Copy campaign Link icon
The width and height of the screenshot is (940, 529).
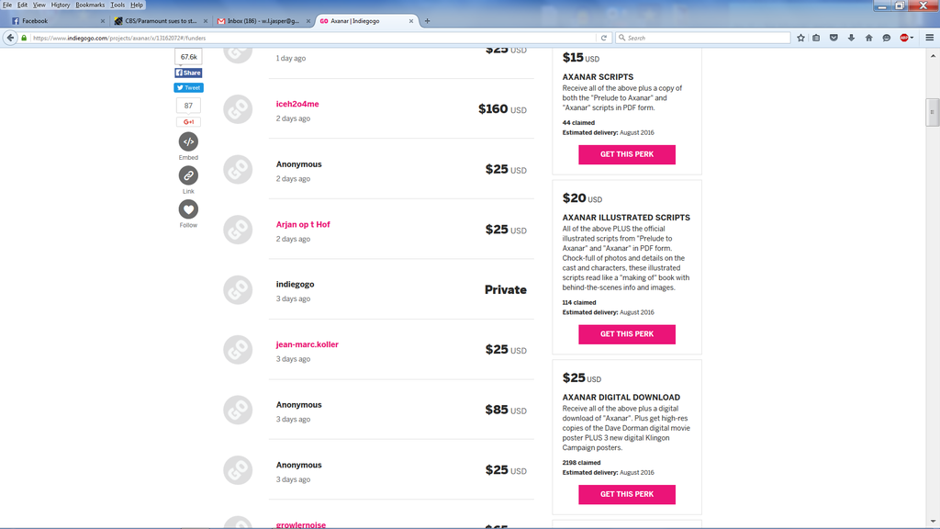point(188,175)
